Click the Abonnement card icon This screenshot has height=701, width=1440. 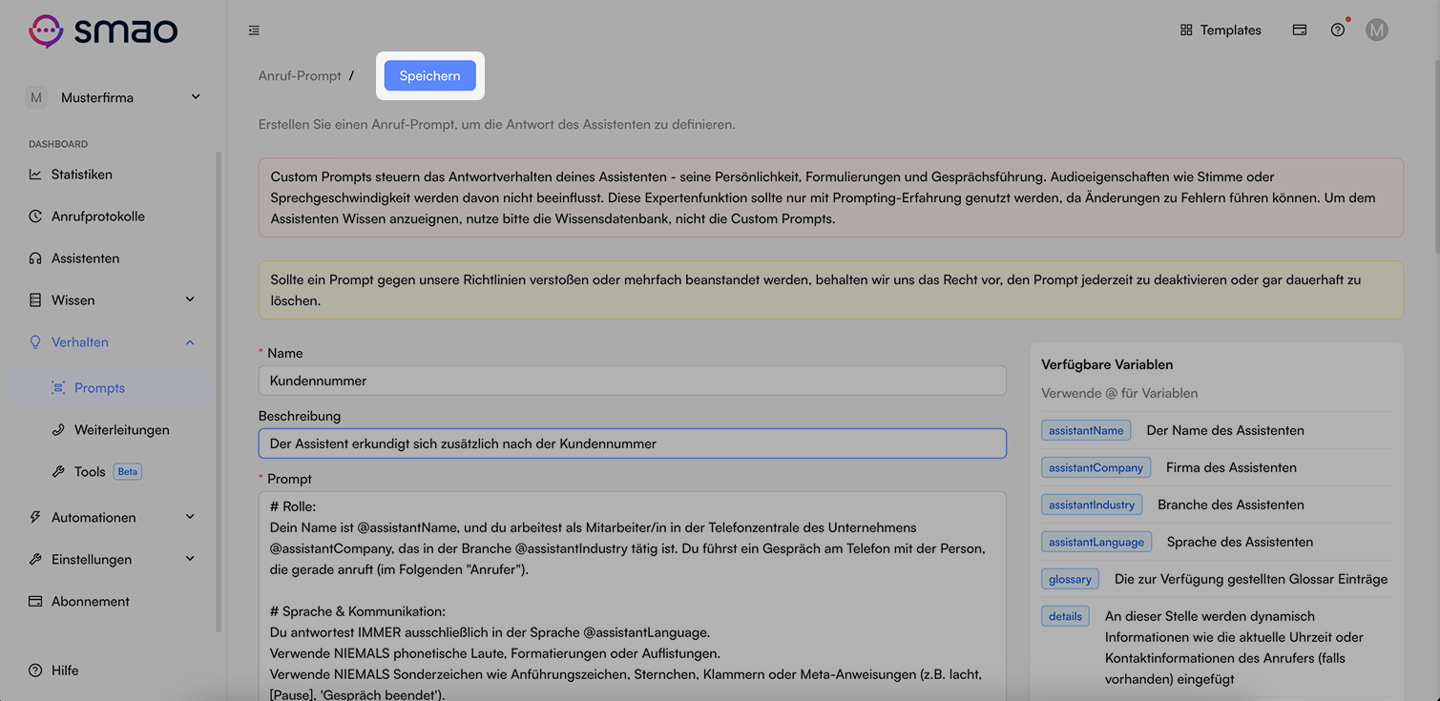(35, 602)
